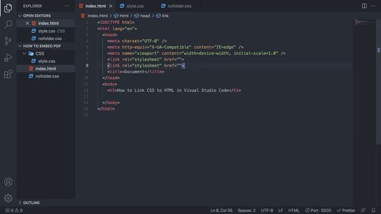Click the notifications bell icon

click(373, 210)
